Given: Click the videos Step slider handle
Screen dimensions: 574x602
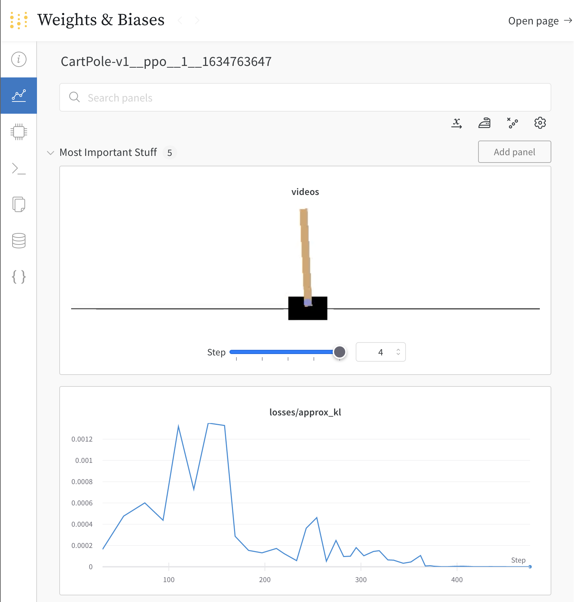Looking at the screenshot, I should pos(339,352).
